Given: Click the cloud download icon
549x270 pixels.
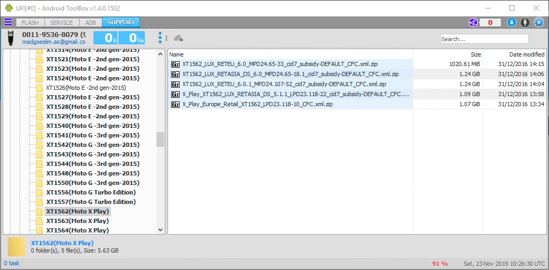Looking at the screenshot, I should click(x=179, y=38).
